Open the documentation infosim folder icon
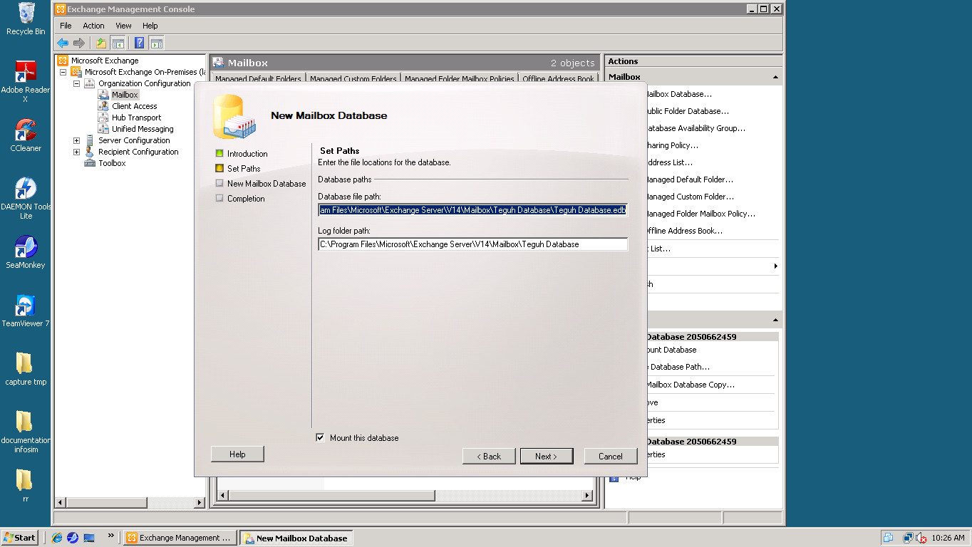 tap(24, 422)
